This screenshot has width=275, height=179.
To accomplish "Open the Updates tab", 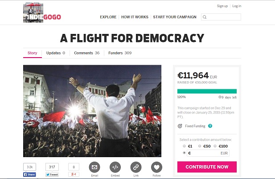I will (56, 53).
